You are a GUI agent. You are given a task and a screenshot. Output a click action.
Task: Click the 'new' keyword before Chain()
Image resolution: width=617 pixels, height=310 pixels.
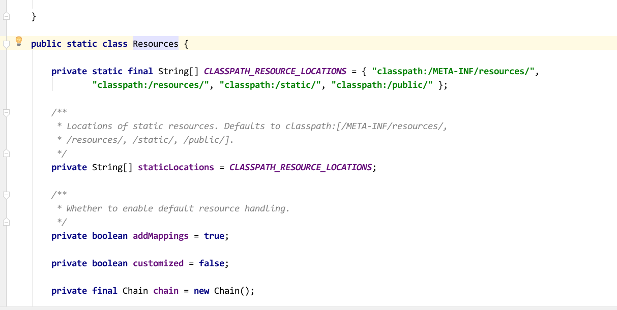pyautogui.click(x=201, y=291)
